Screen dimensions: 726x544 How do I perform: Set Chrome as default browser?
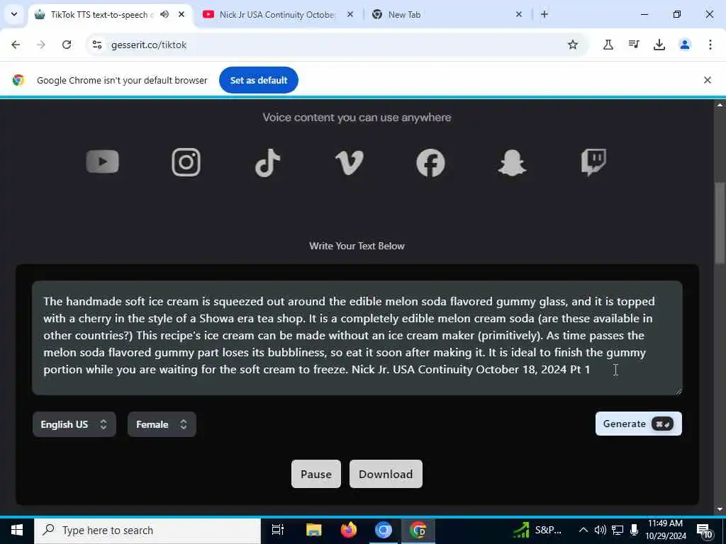pos(258,80)
